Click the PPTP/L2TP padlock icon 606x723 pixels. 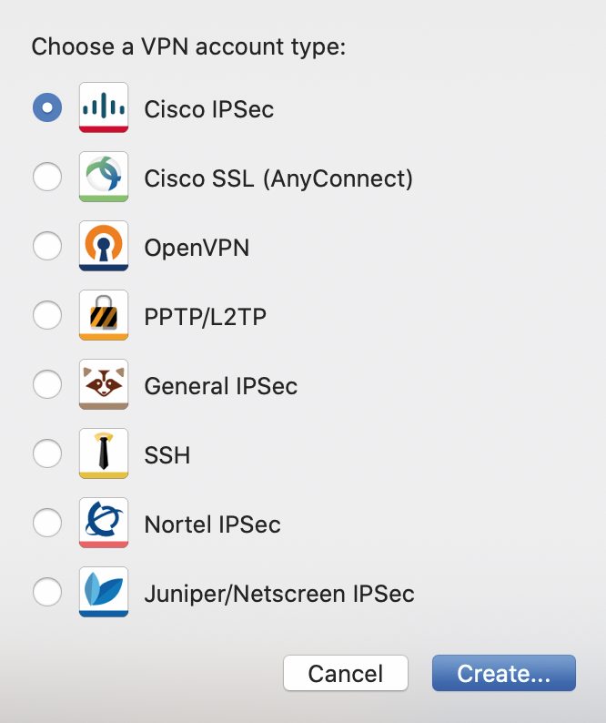tap(104, 315)
